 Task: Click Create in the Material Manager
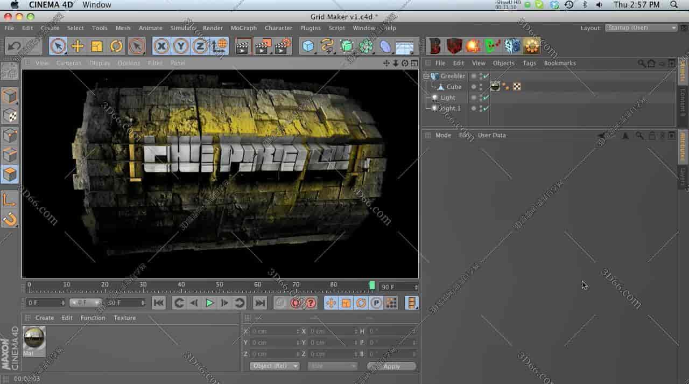(x=44, y=318)
